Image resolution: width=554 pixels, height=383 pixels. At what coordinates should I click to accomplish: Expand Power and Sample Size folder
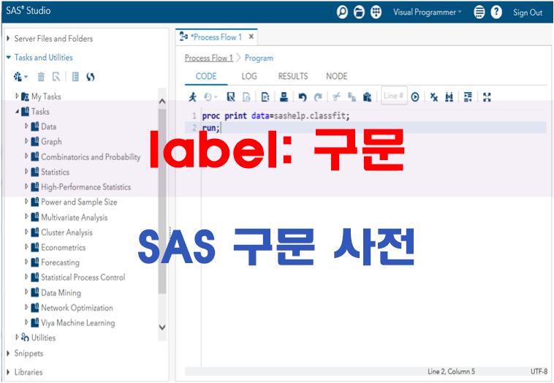(26, 202)
